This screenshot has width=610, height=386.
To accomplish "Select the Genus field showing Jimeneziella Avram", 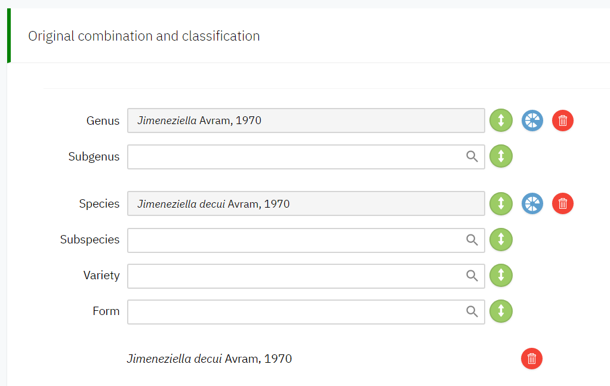I will click(306, 121).
